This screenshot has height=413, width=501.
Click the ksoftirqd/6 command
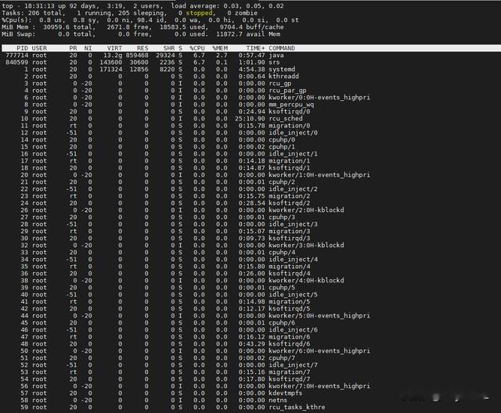point(289,343)
